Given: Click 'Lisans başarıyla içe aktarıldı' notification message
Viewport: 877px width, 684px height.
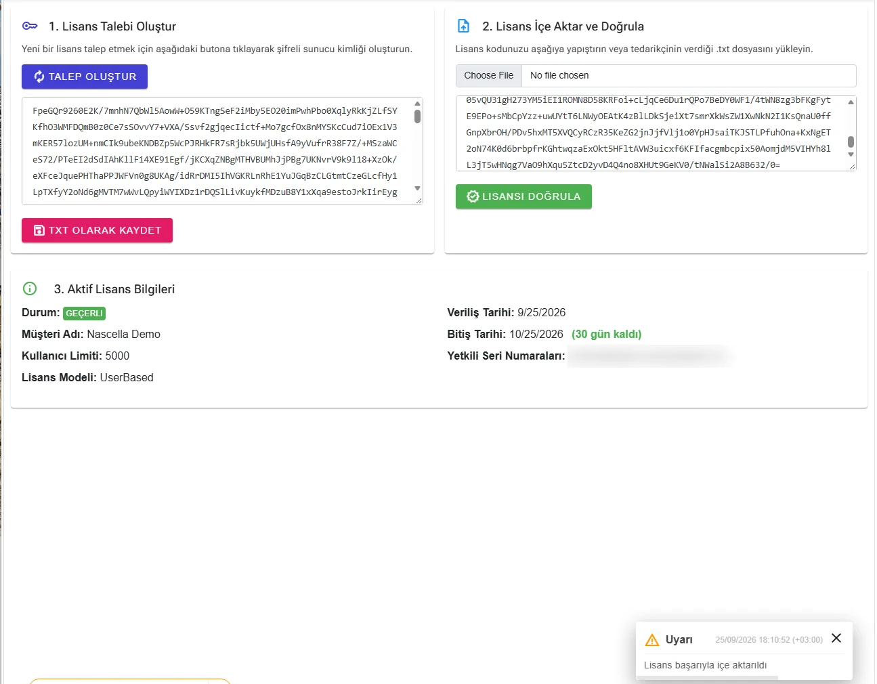Looking at the screenshot, I should tap(705, 665).
